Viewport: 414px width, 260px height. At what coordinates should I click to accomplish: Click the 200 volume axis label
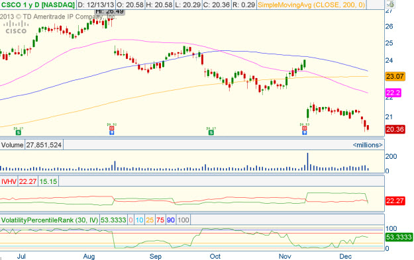tap(391, 156)
